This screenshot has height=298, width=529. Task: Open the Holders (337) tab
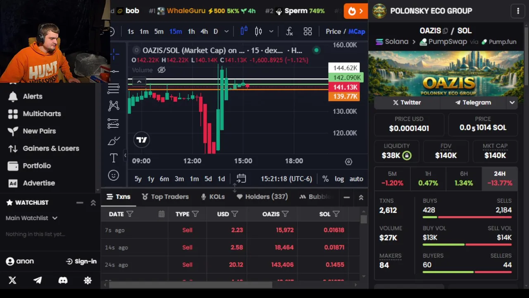click(x=262, y=197)
